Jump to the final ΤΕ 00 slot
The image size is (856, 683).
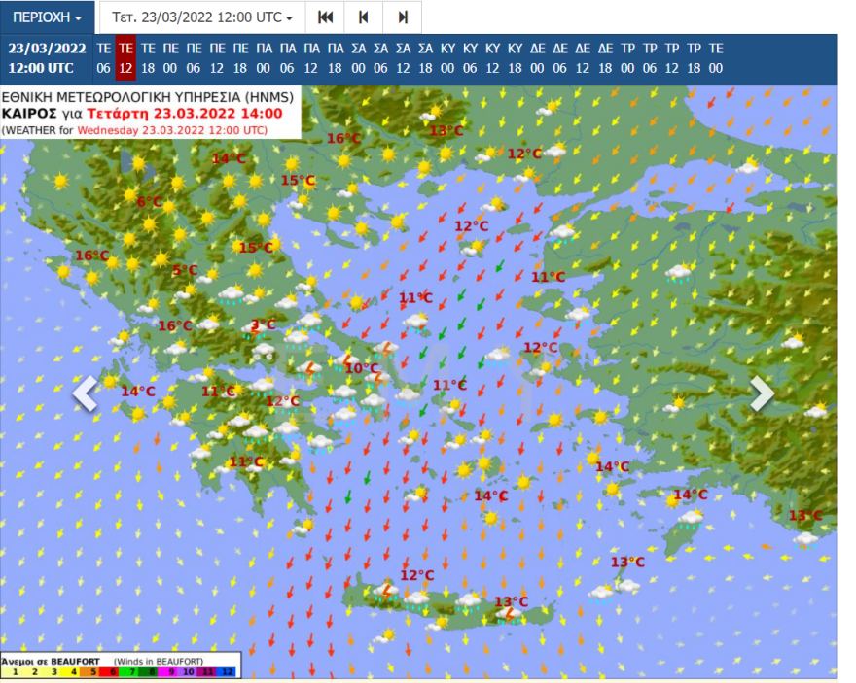(716, 58)
